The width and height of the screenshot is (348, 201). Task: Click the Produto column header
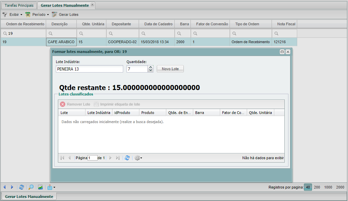152,113
